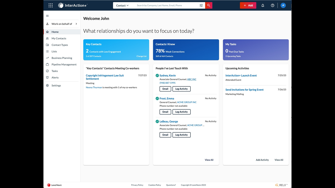Click into the search input field
The height and width of the screenshot is (188, 335).
[166, 5]
